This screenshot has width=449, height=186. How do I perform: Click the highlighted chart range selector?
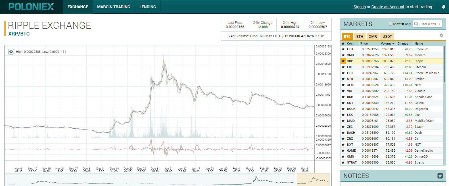tap(313, 180)
